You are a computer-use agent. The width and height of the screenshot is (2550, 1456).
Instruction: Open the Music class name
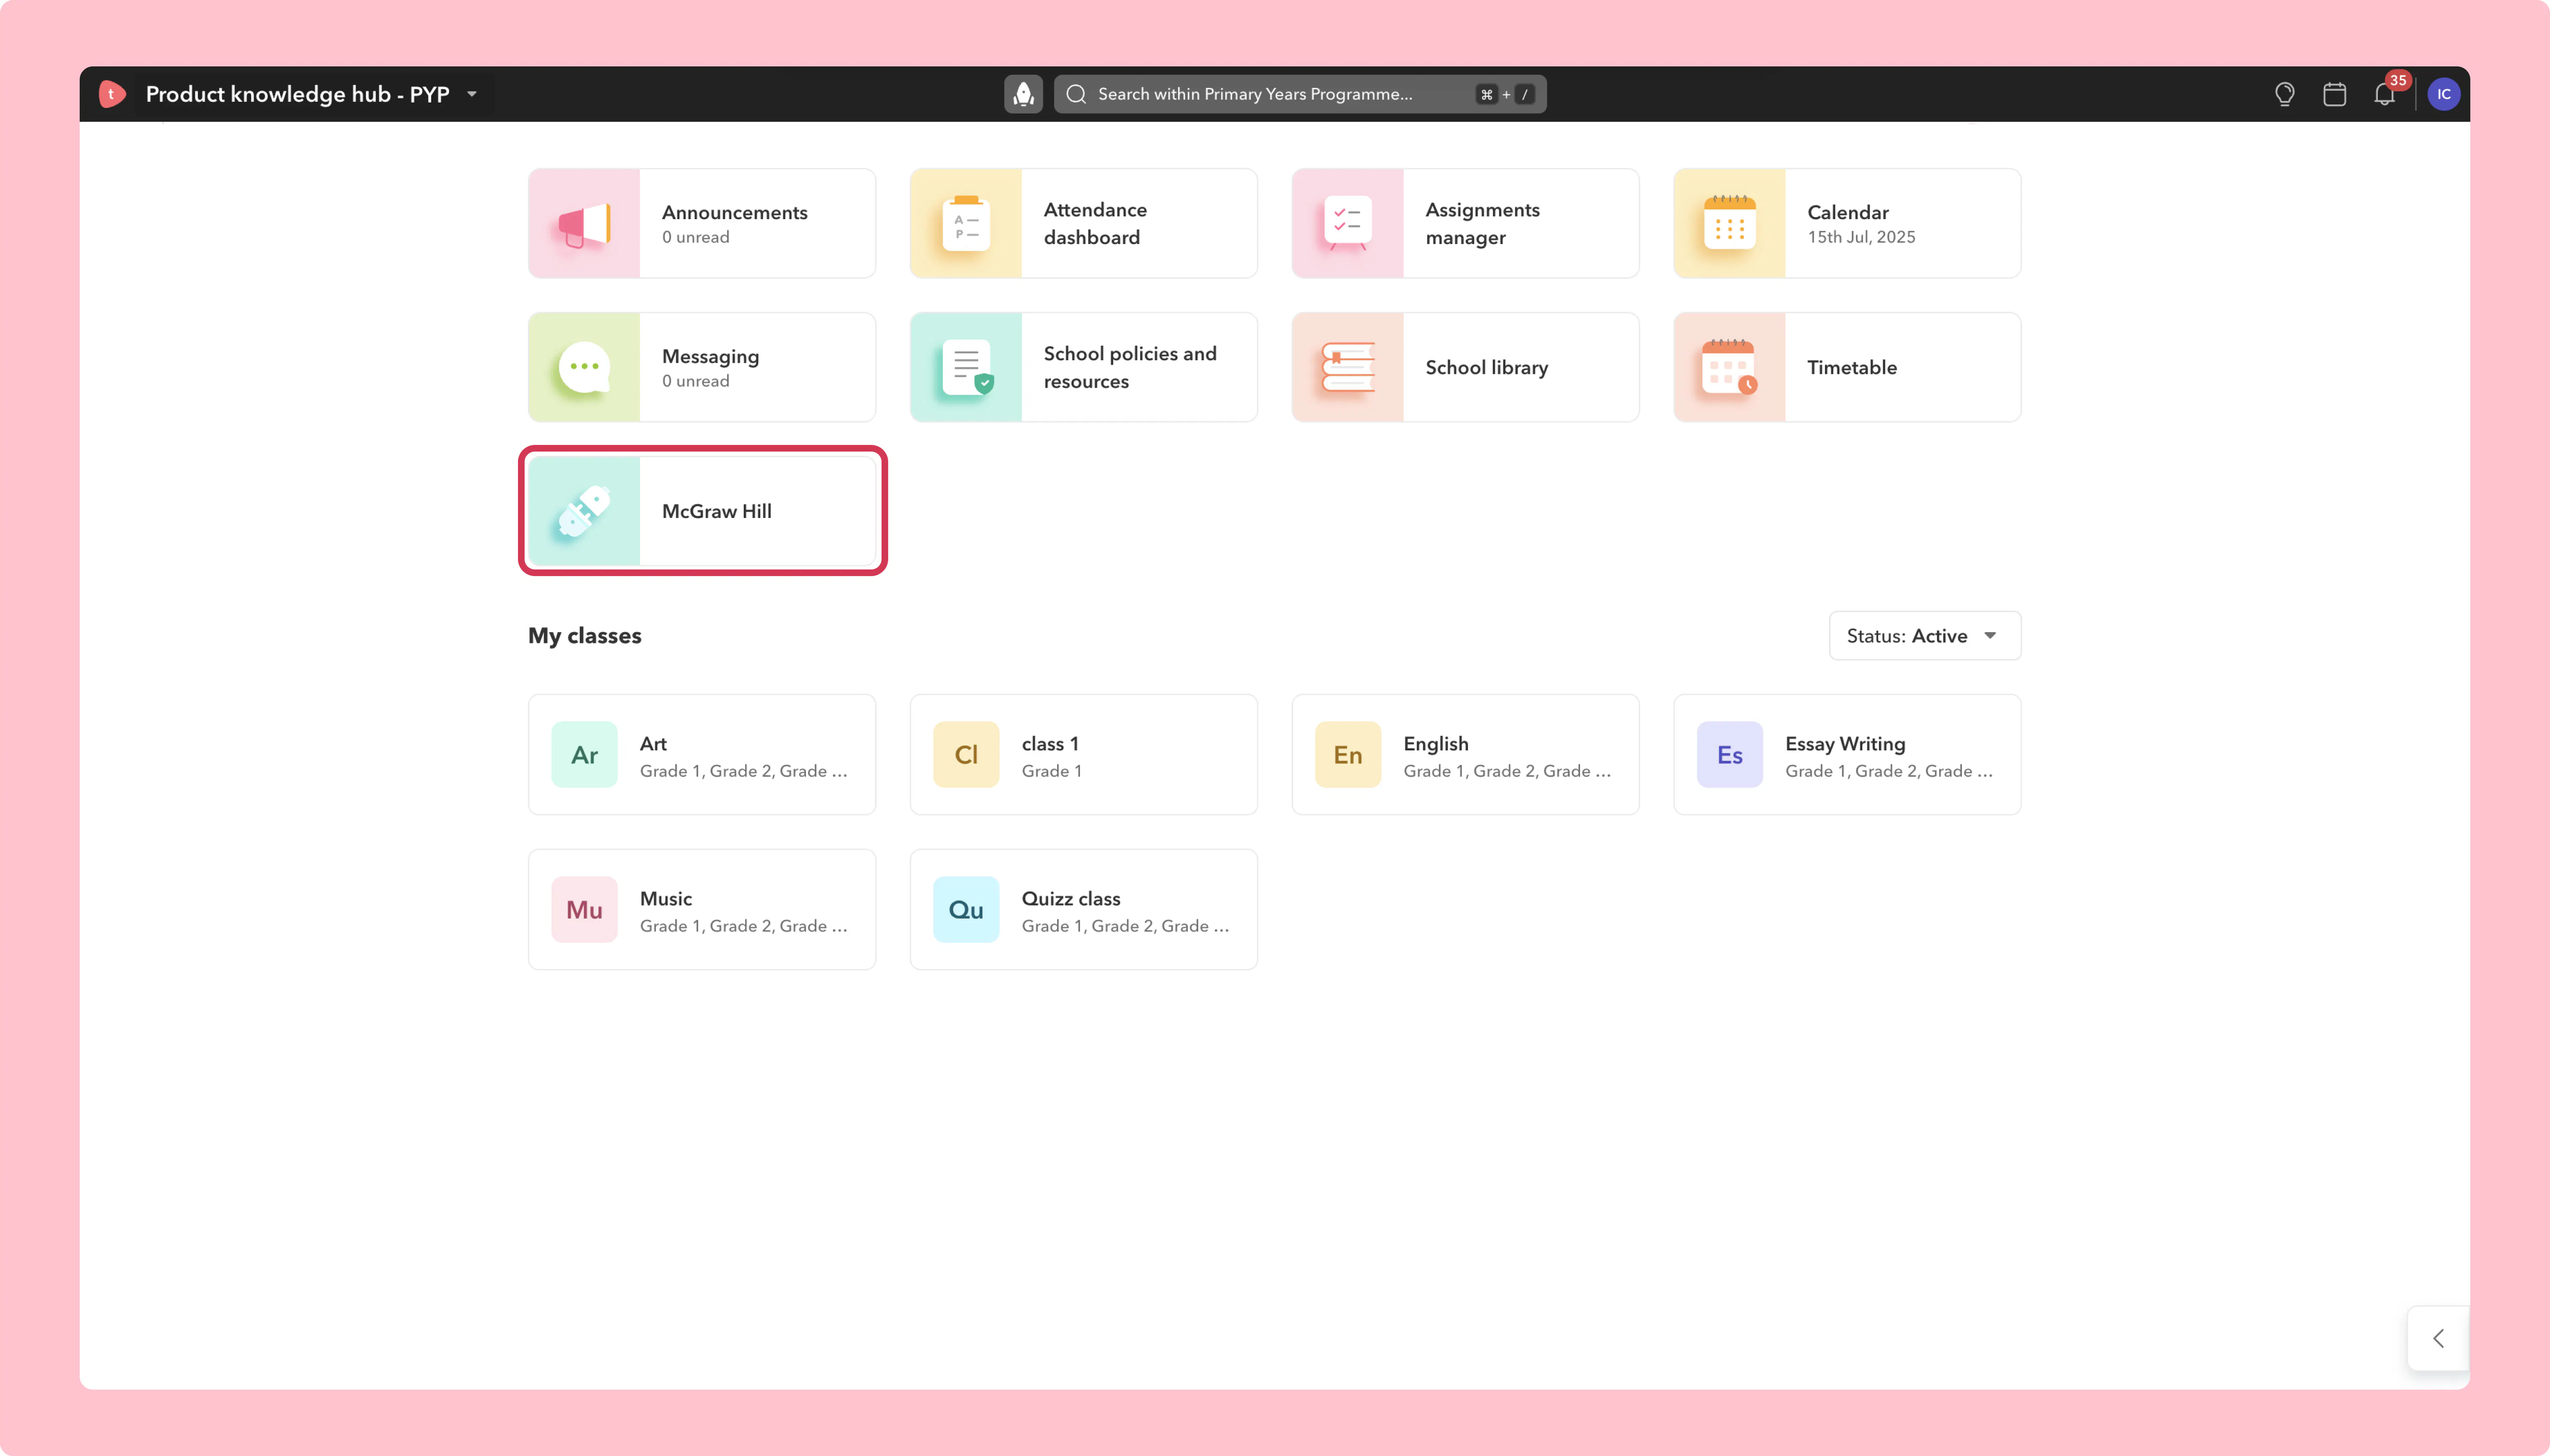666,899
